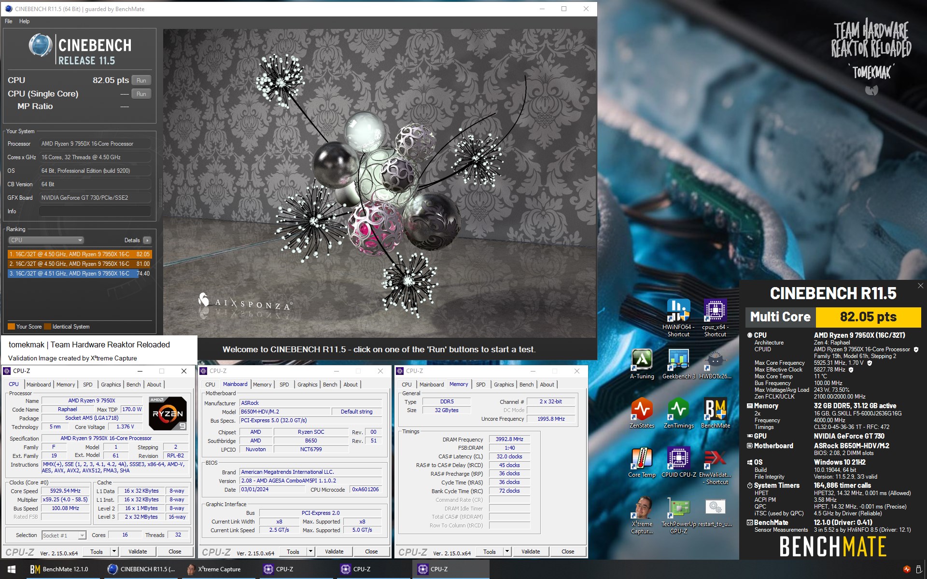Screen dimensions: 927x579
Task: Open the Ranking CPU dropdown
Action: [46, 240]
